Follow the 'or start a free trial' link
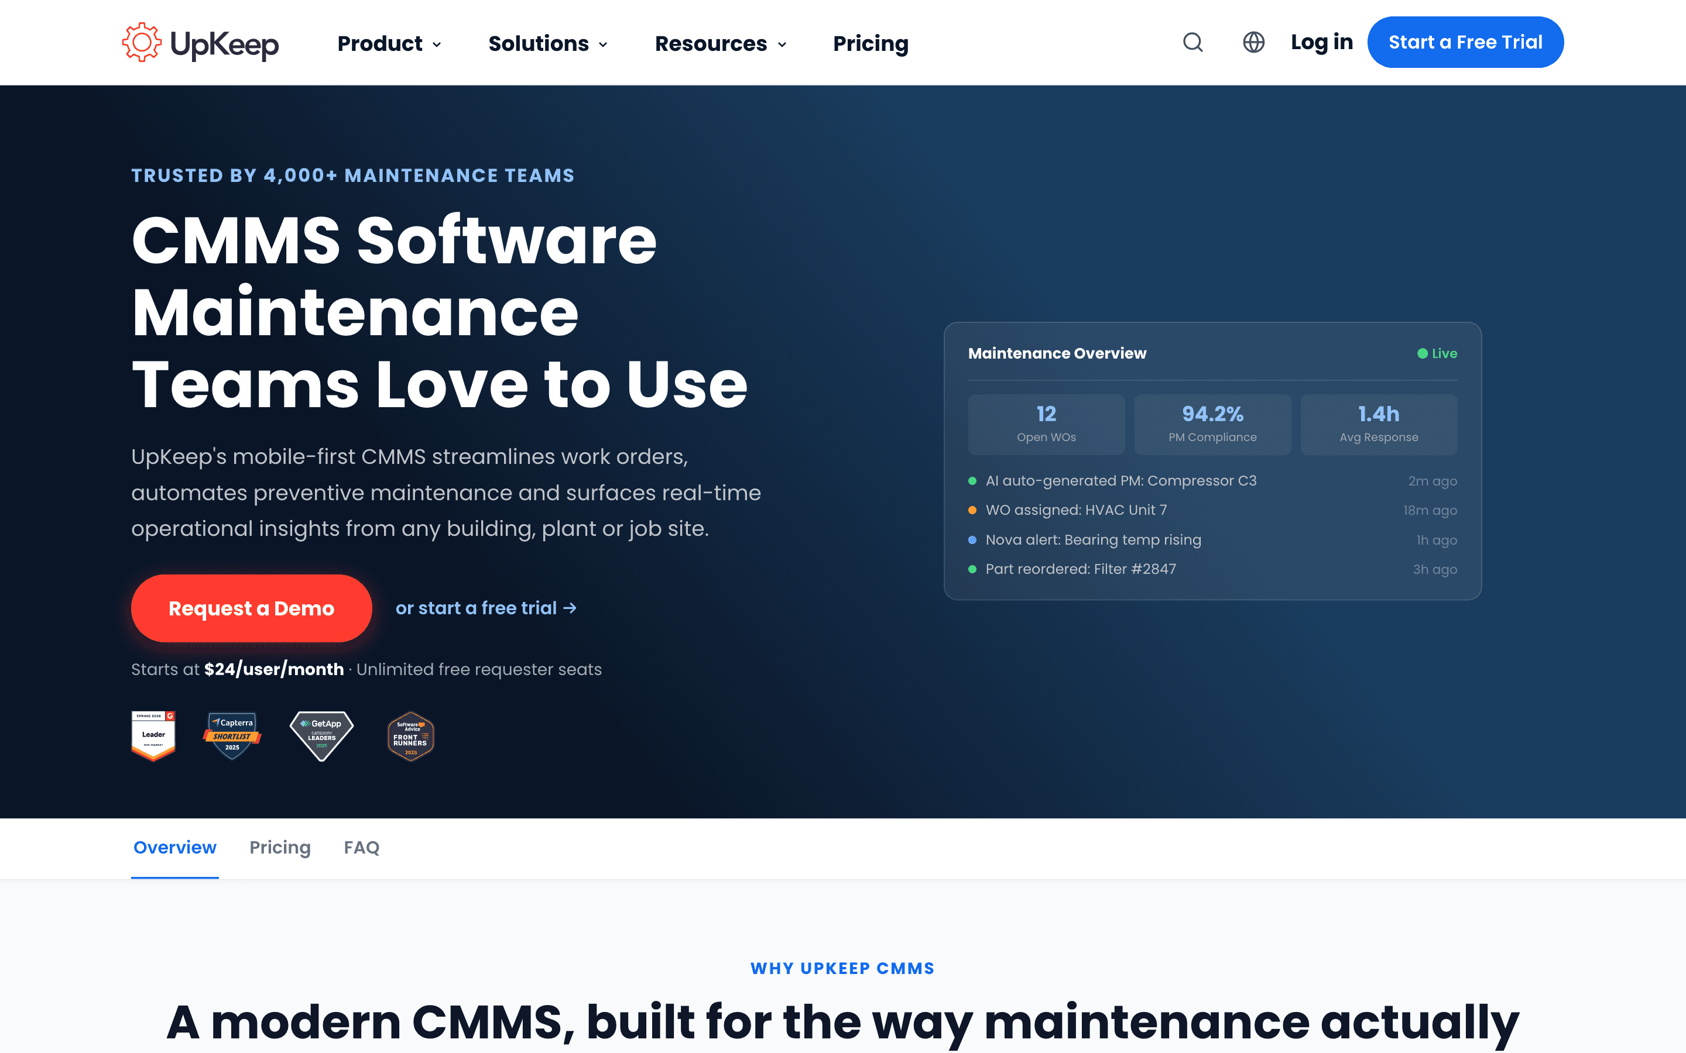The image size is (1686, 1053). coord(485,608)
